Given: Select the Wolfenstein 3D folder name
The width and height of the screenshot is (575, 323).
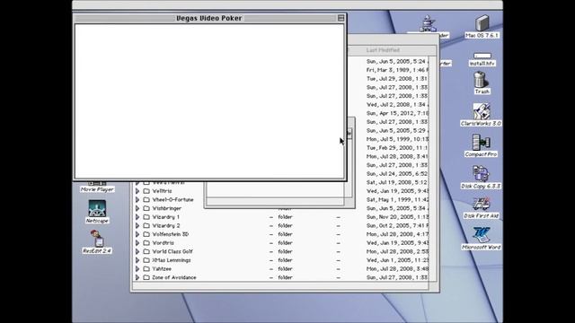Looking at the screenshot, I should tap(171, 234).
